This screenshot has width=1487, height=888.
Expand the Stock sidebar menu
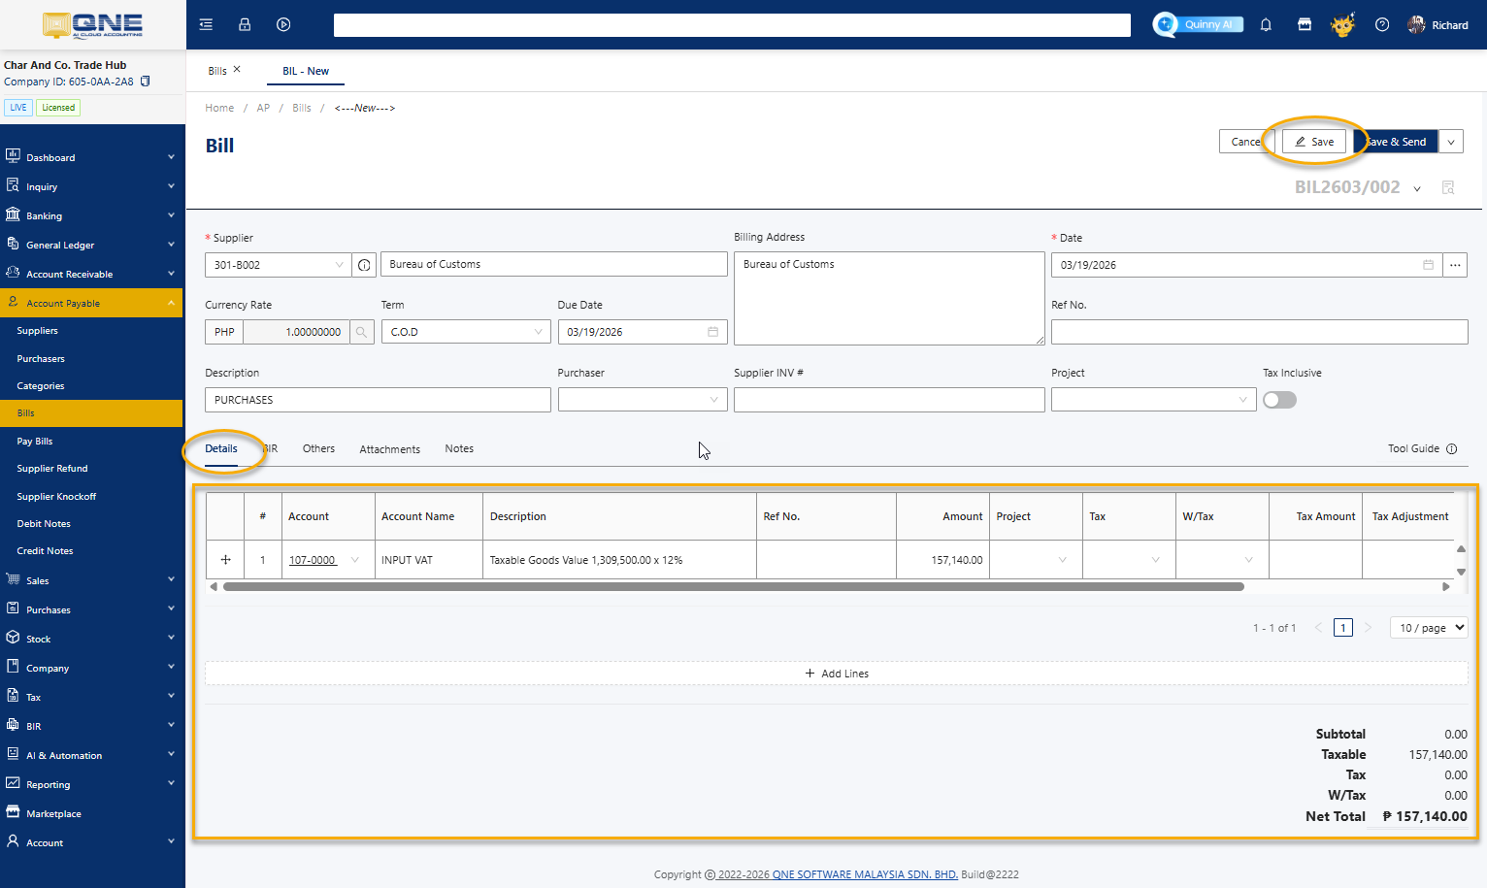click(91, 639)
